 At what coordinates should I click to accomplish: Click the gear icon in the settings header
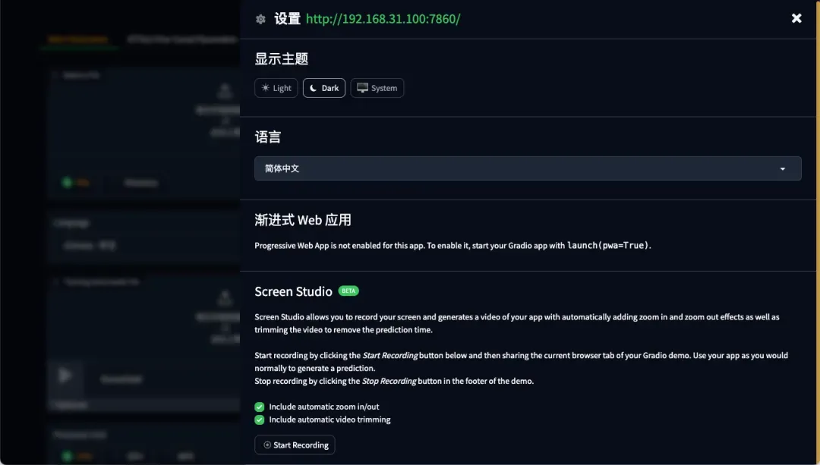point(260,18)
